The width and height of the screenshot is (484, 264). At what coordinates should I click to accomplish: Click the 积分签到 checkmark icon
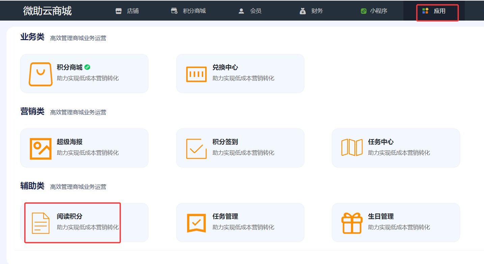196,149
